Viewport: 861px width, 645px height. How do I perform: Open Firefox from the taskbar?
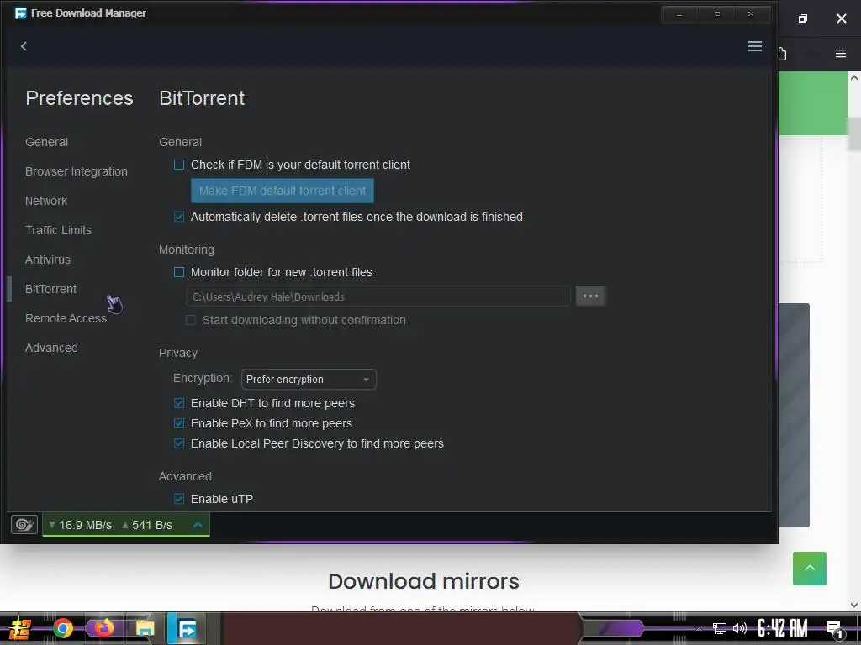(x=103, y=628)
